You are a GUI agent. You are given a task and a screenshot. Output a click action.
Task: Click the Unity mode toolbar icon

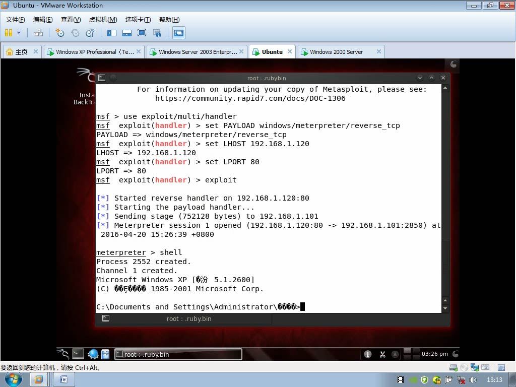click(157, 33)
